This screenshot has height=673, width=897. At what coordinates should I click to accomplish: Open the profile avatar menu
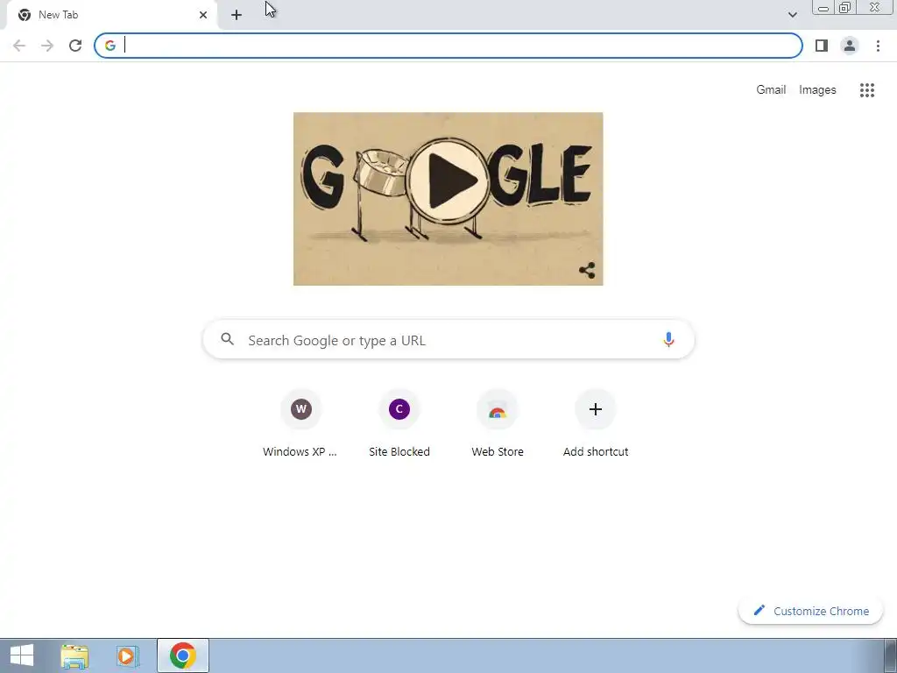[x=850, y=46]
